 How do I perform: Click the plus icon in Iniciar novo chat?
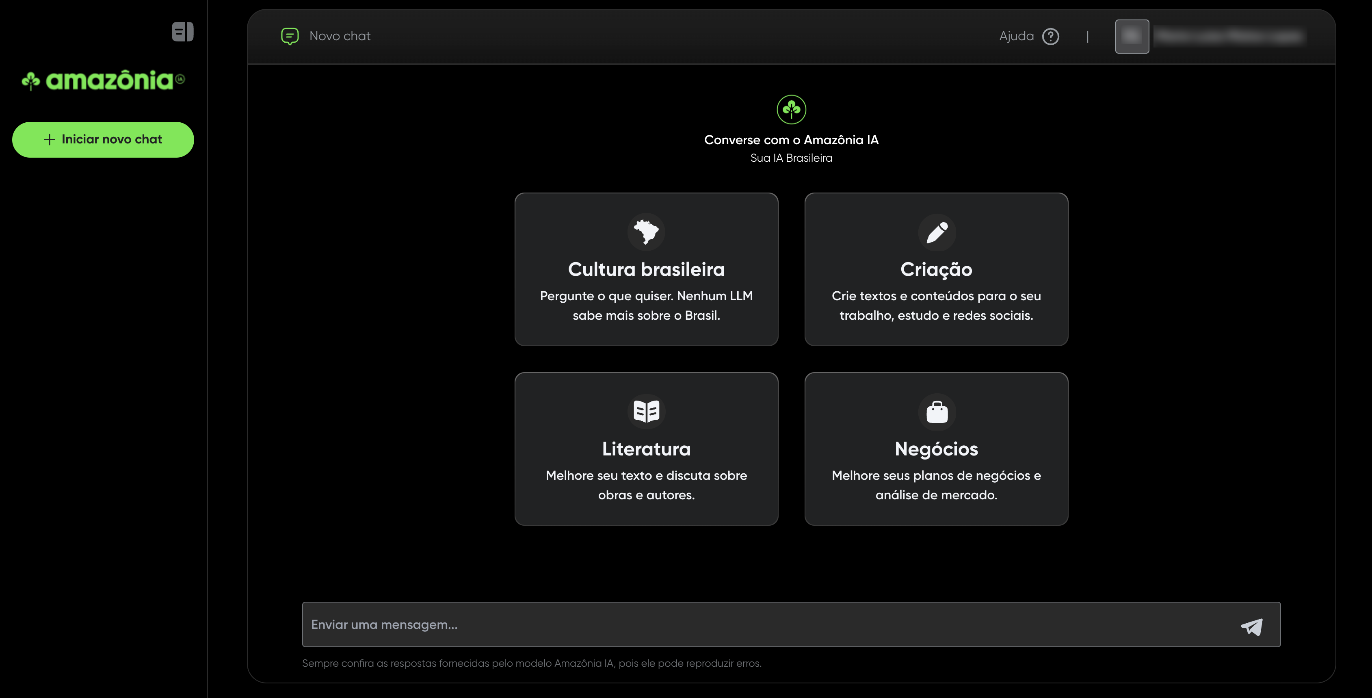pyautogui.click(x=50, y=140)
